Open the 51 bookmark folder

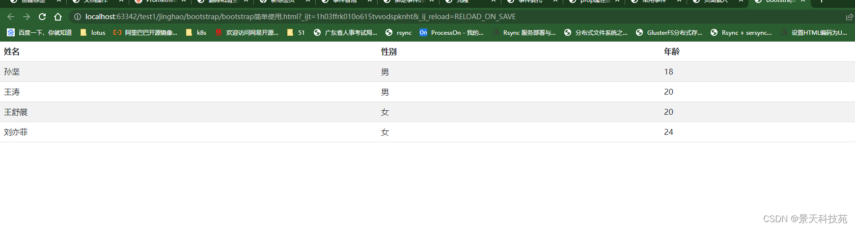tap(296, 32)
